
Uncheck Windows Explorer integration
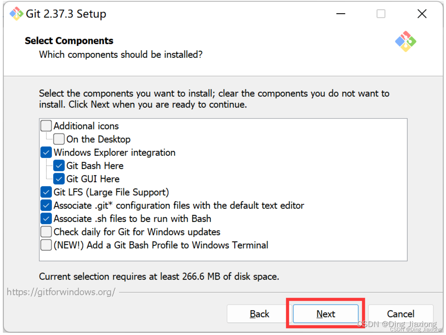pos(46,152)
